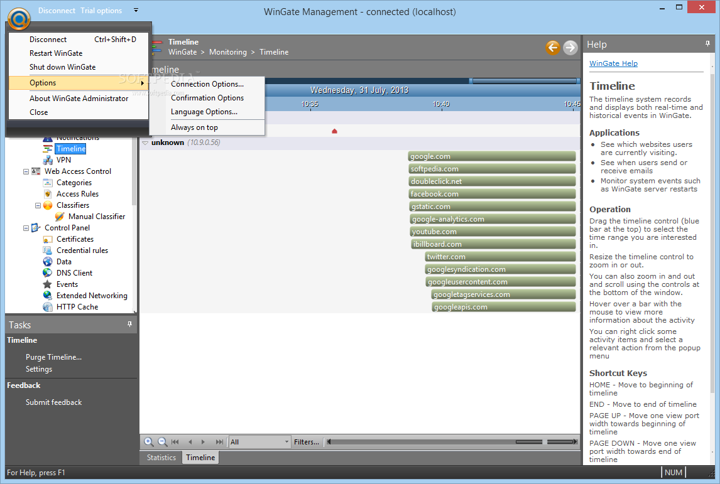Screen dimensions: 720x484
Task: Click the Web Access Control icon
Action: tap(36, 171)
